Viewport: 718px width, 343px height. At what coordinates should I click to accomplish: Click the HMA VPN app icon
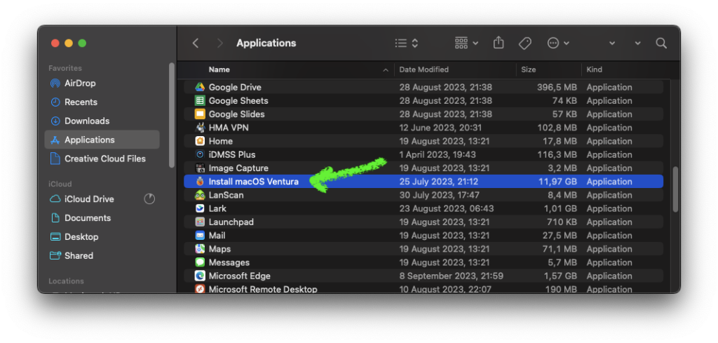(x=200, y=128)
